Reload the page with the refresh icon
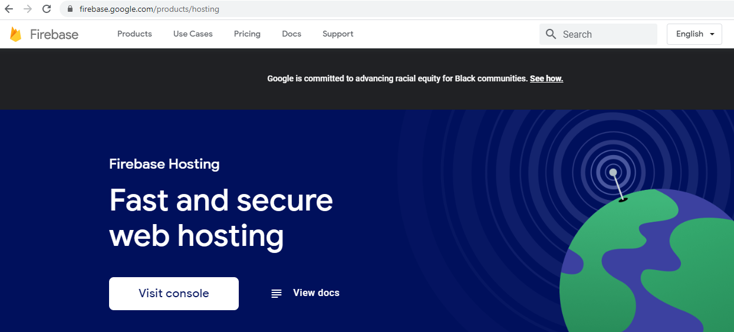 coord(47,9)
